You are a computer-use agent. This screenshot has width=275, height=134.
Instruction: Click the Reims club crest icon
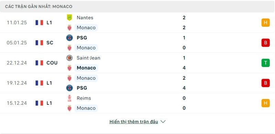pos(69,98)
